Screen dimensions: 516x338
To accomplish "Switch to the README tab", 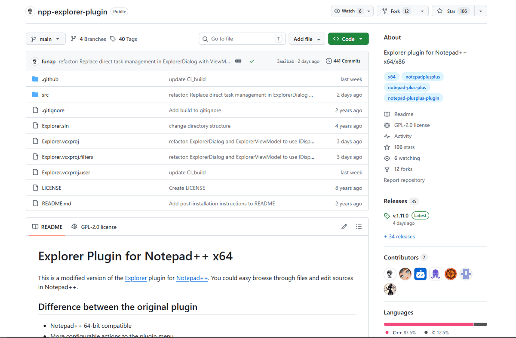I will pos(47,227).
